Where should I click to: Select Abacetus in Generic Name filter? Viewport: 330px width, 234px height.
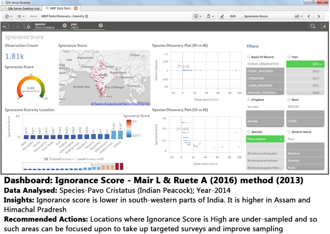point(305,153)
